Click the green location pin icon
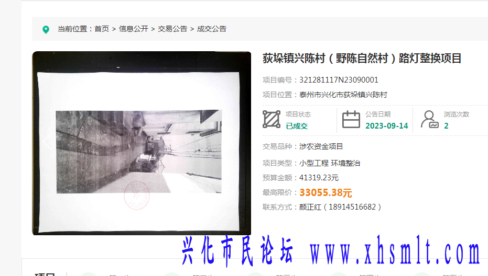This screenshot has width=488, height=276. click(x=46, y=29)
